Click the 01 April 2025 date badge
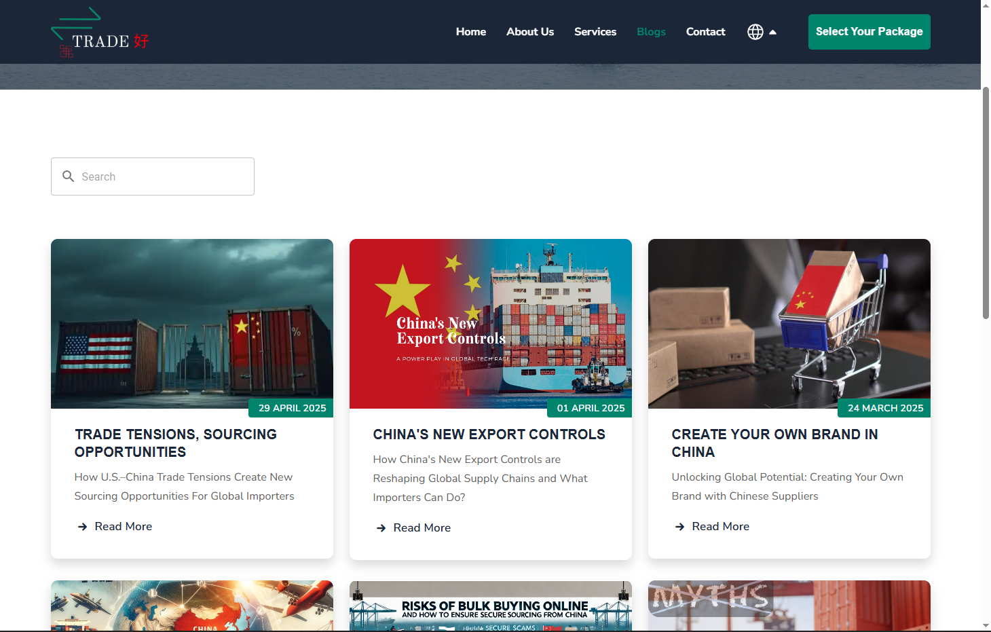This screenshot has width=991, height=632. pyautogui.click(x=591, y=408)
